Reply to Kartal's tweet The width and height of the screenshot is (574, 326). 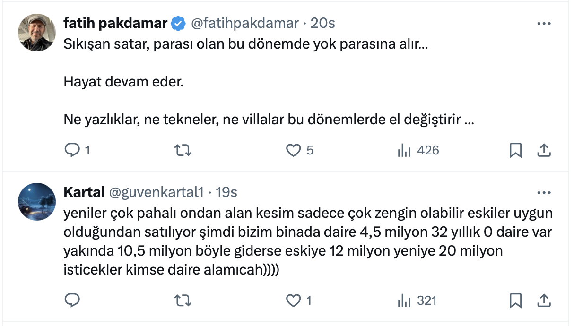point(72,300)
